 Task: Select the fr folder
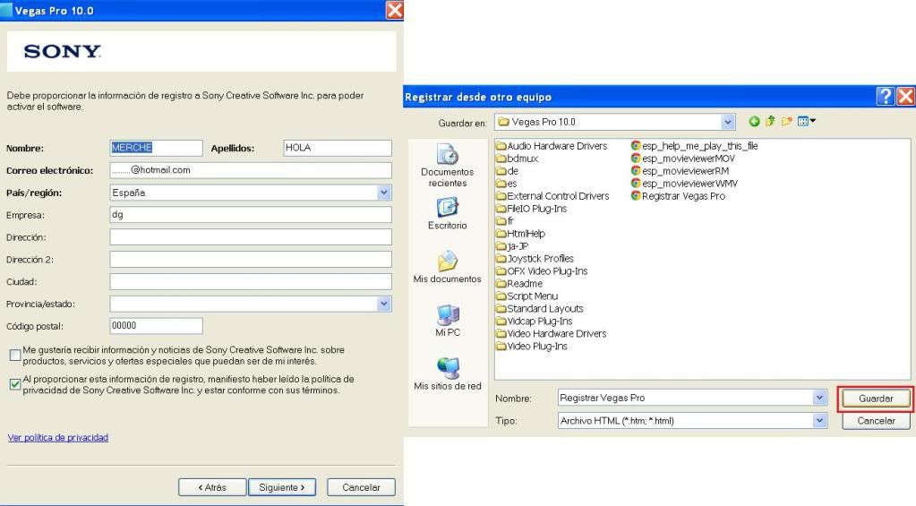coord(505,221)
